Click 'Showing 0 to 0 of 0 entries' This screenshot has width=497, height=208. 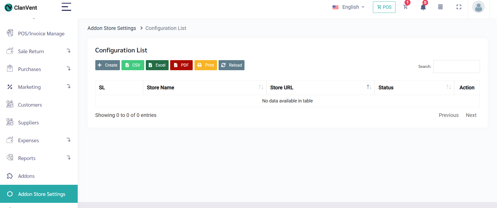(x=126, y=115)
